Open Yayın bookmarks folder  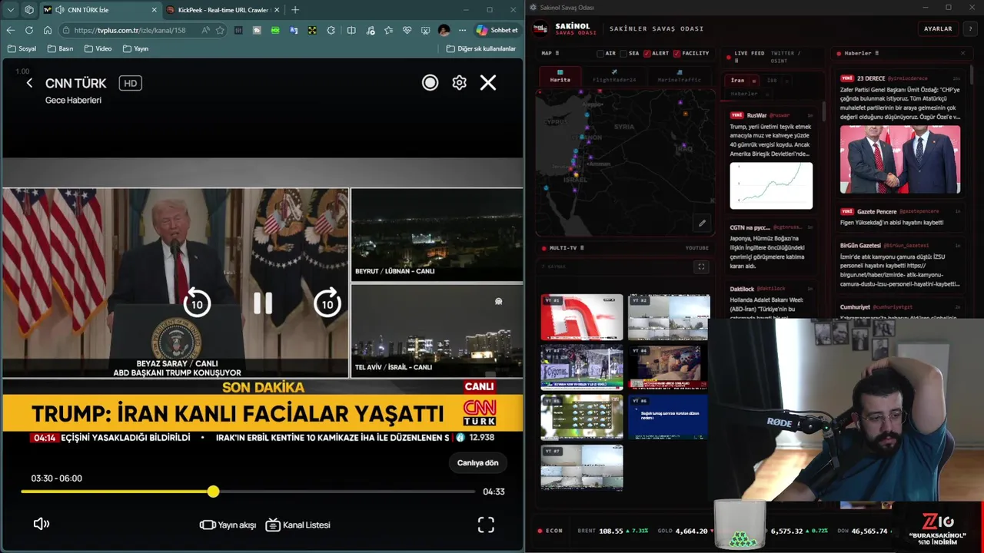135,48
